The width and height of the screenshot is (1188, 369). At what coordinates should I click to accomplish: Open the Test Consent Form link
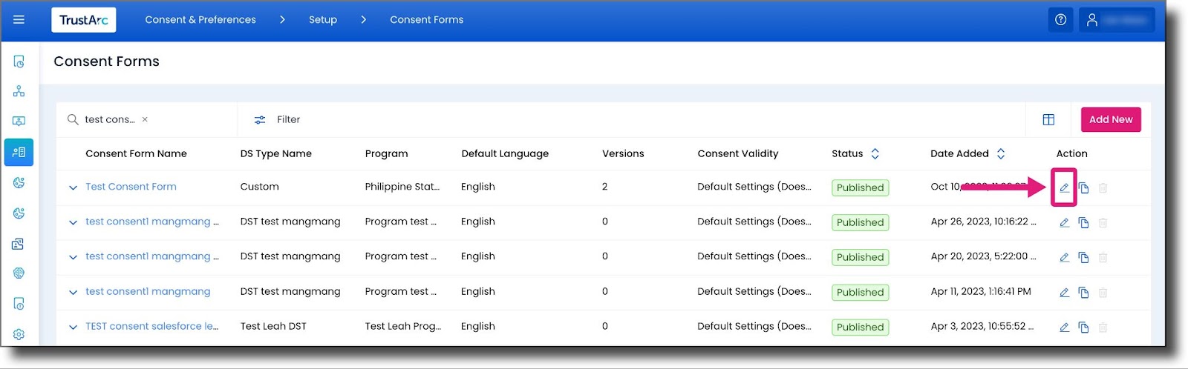click(131, 187)
